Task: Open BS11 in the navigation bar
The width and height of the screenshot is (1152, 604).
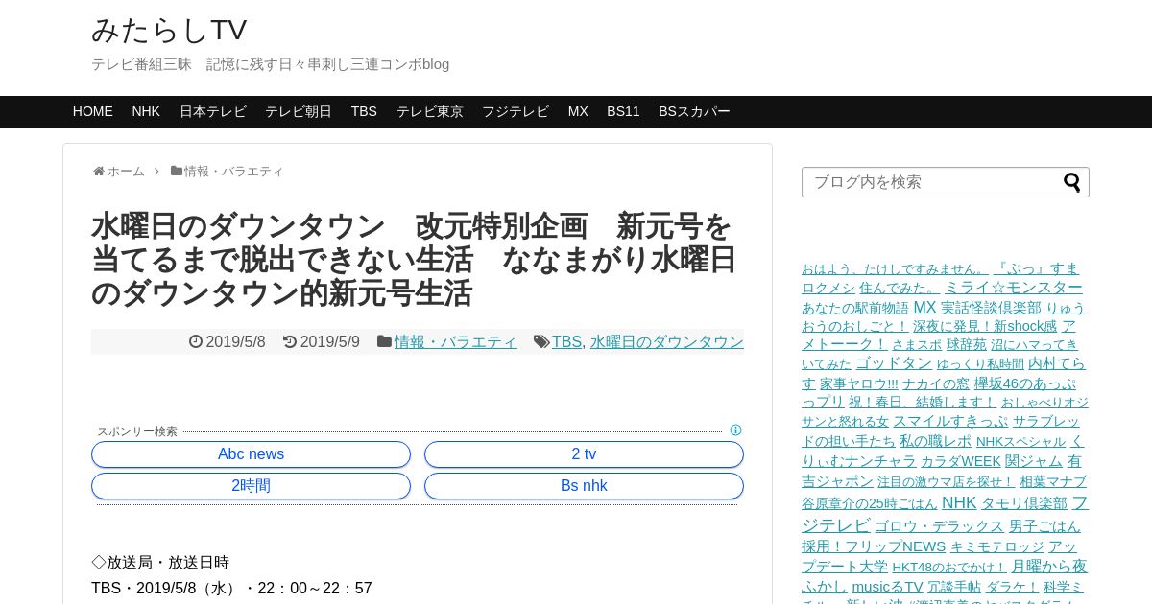Action: (x=623, y=111)
